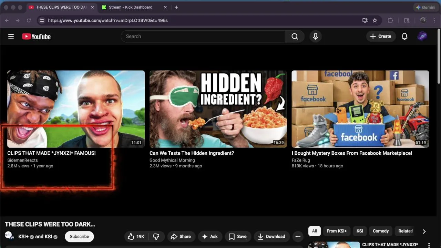Click the address bar URL

[x=108, y=20]
